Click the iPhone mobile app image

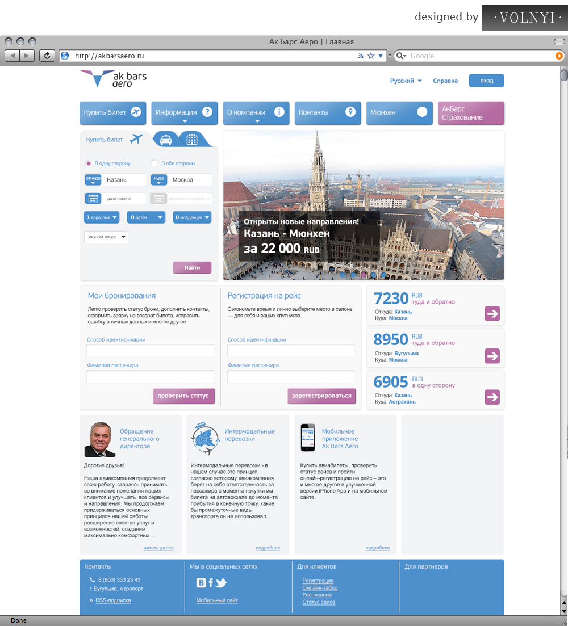308,438
